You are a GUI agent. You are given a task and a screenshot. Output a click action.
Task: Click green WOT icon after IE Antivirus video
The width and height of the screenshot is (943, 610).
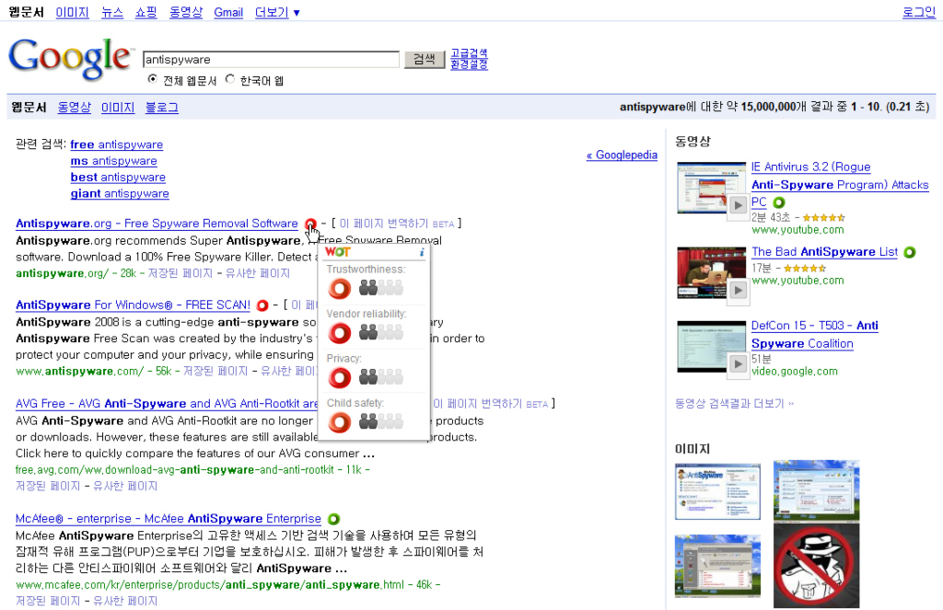coord(779,202)
